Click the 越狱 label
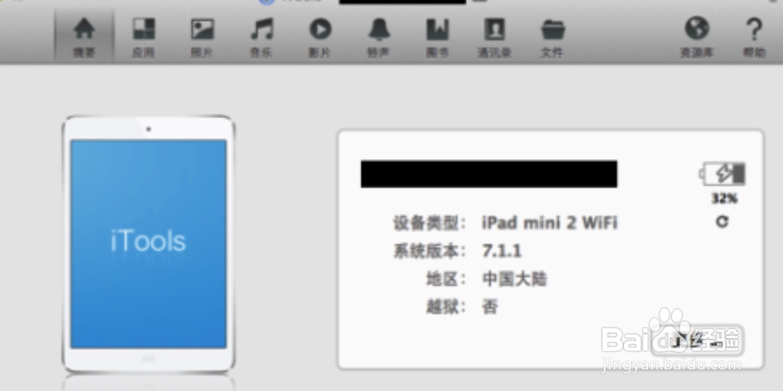Screen dimensions: 783x391 pyautogui.click(x=446, y=306)
